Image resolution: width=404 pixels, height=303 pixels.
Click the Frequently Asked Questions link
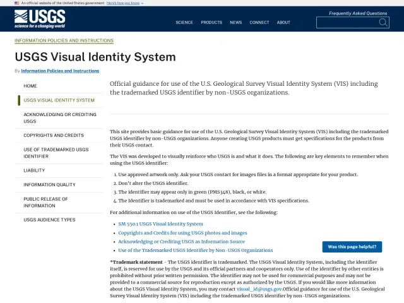(358, 13)
